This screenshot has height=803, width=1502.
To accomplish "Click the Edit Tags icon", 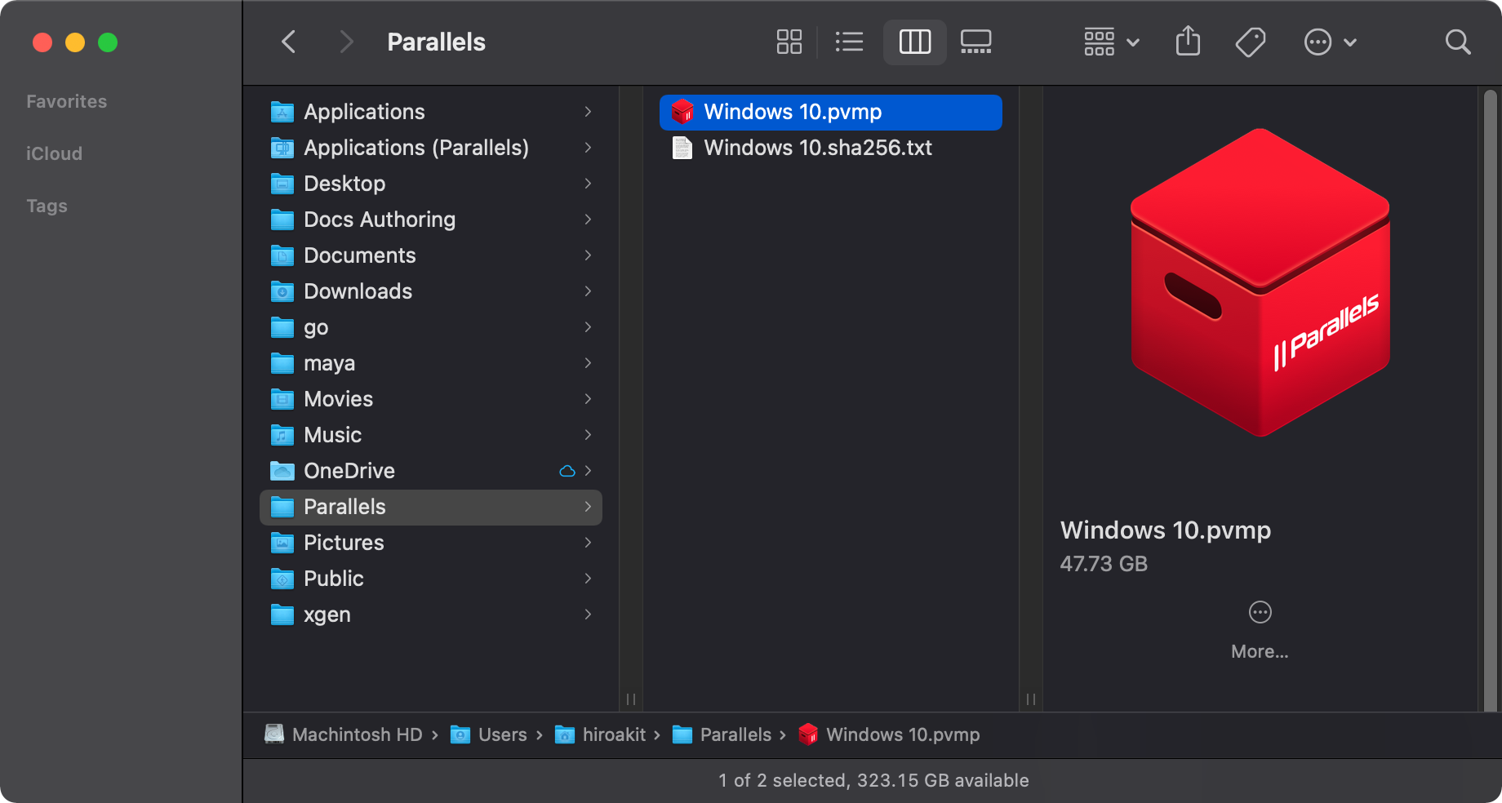I will (x=1250, y=42).
